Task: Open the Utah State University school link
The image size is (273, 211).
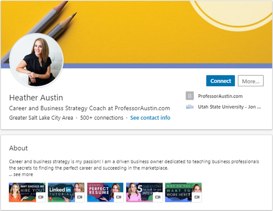Action: [x=229, y=107]
